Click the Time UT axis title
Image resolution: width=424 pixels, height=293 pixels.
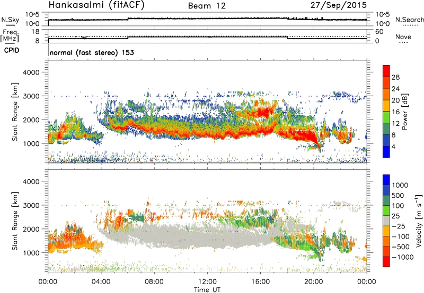(207, 290)
